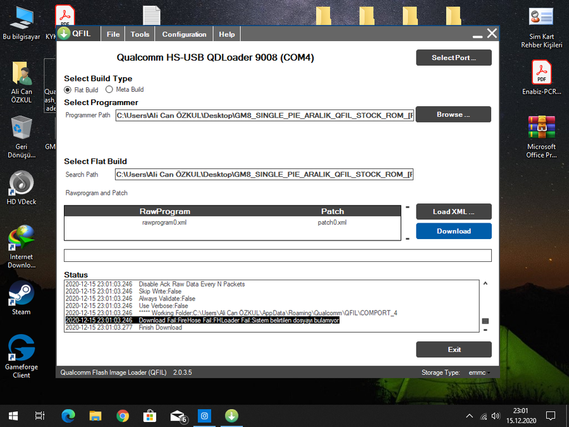Screen dimensions: 569x427
Task: Select the Always Validate:False log line
Action: pos(130,299)
